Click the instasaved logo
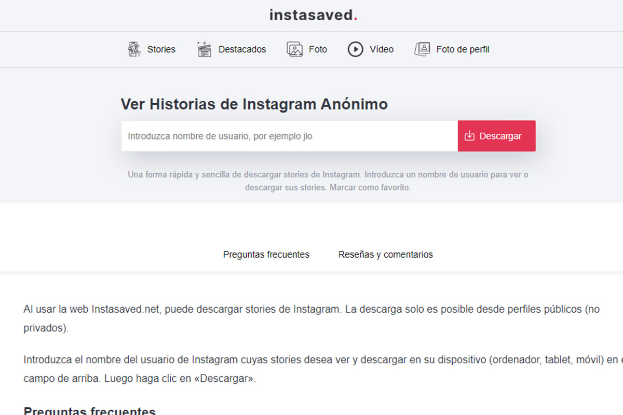The width and height of the screenshot is (623, 415). pos(313,15)
